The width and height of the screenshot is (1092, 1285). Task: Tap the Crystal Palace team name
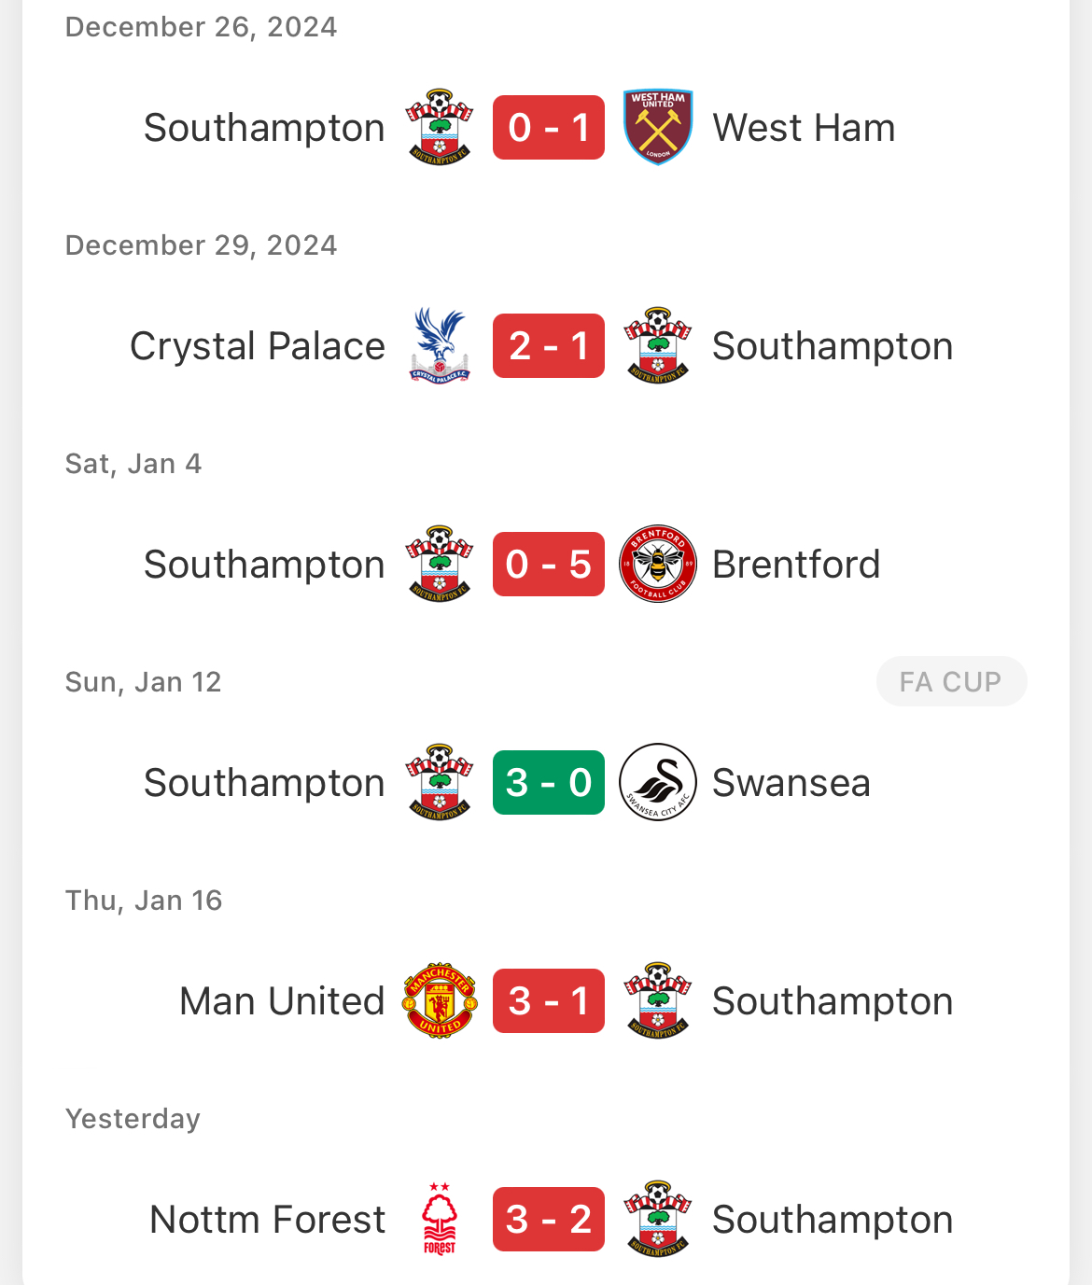coord(258,346)
